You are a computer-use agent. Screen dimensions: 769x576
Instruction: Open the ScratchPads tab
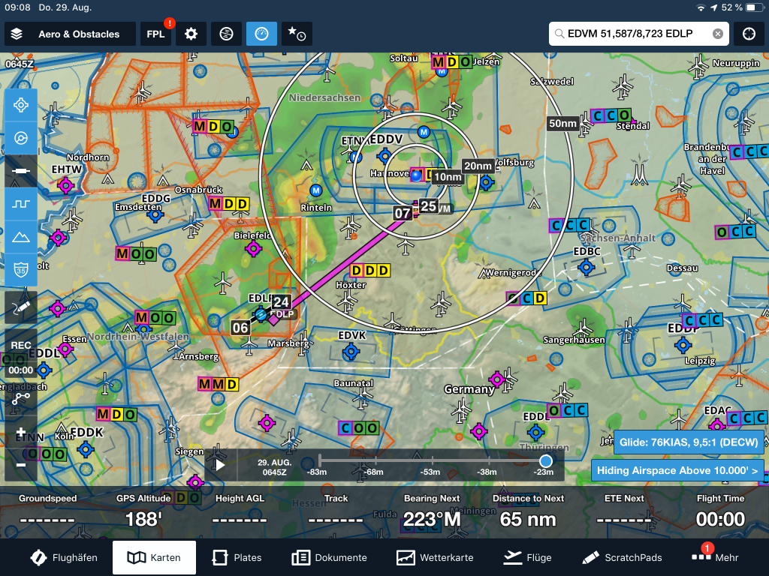622,557
